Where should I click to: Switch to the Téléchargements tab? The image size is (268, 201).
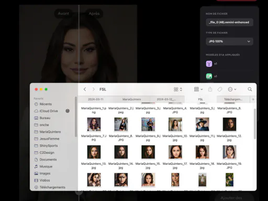(233, 99)
